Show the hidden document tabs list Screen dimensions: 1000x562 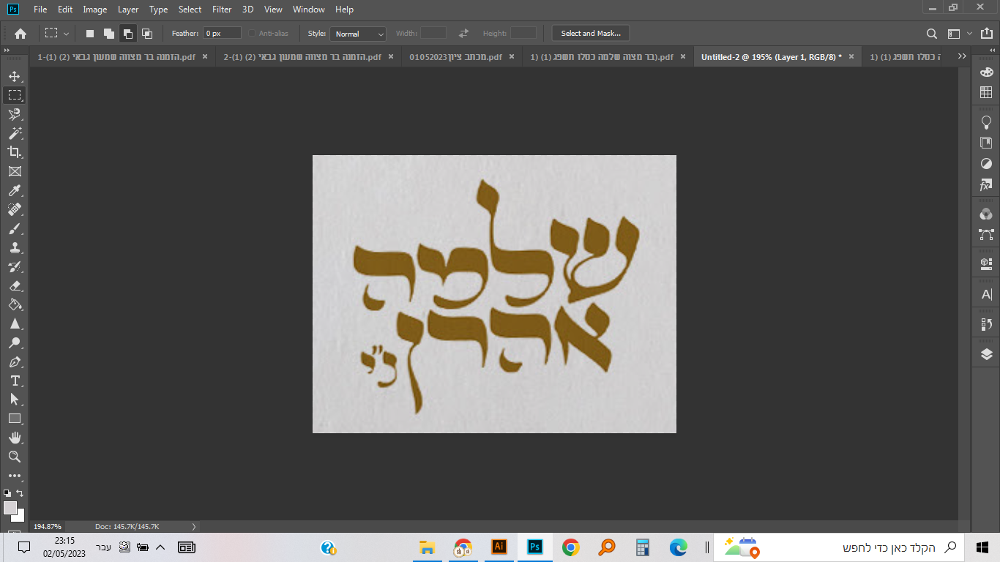tap(962, 56)
